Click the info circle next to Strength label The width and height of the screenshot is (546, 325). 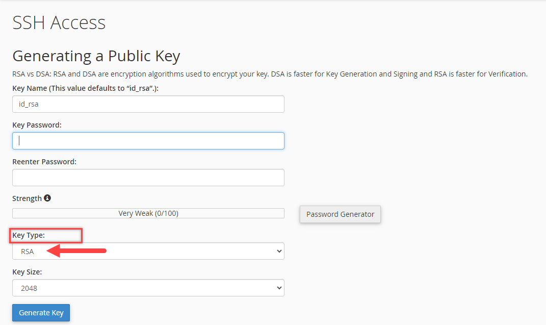(x=47, y=198)
